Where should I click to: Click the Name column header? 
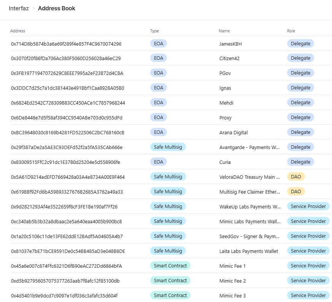(x=224, y=31)
